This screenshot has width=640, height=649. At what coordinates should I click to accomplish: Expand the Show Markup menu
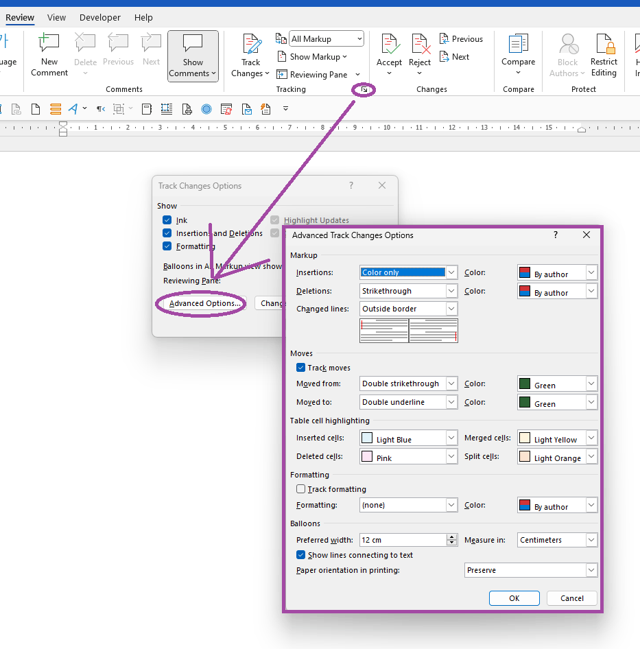click(312, 57)
